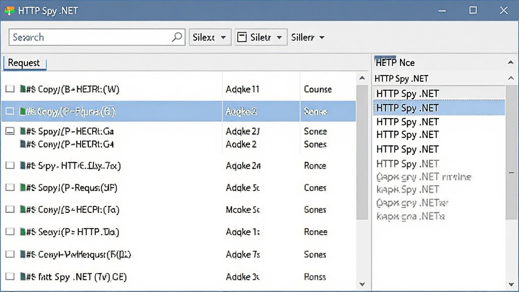Tick checkbox for Spy- HTT€ row
Screen dimensions: 519x292
(x=10, y=165)
